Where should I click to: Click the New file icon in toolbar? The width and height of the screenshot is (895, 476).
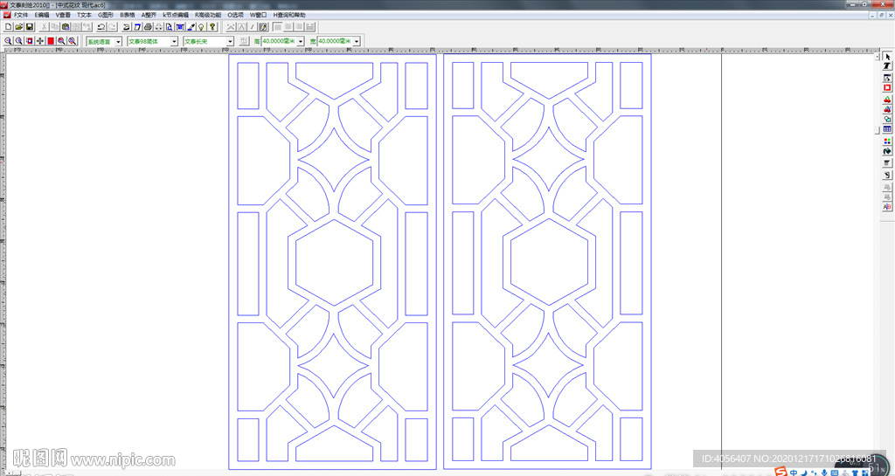coord(8,27)
